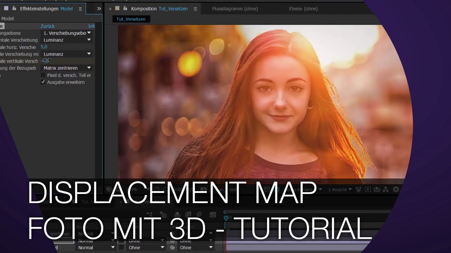
Task: Toggle motion blur timeline icon
Action: pyautogui.click(x=199, y=214)
